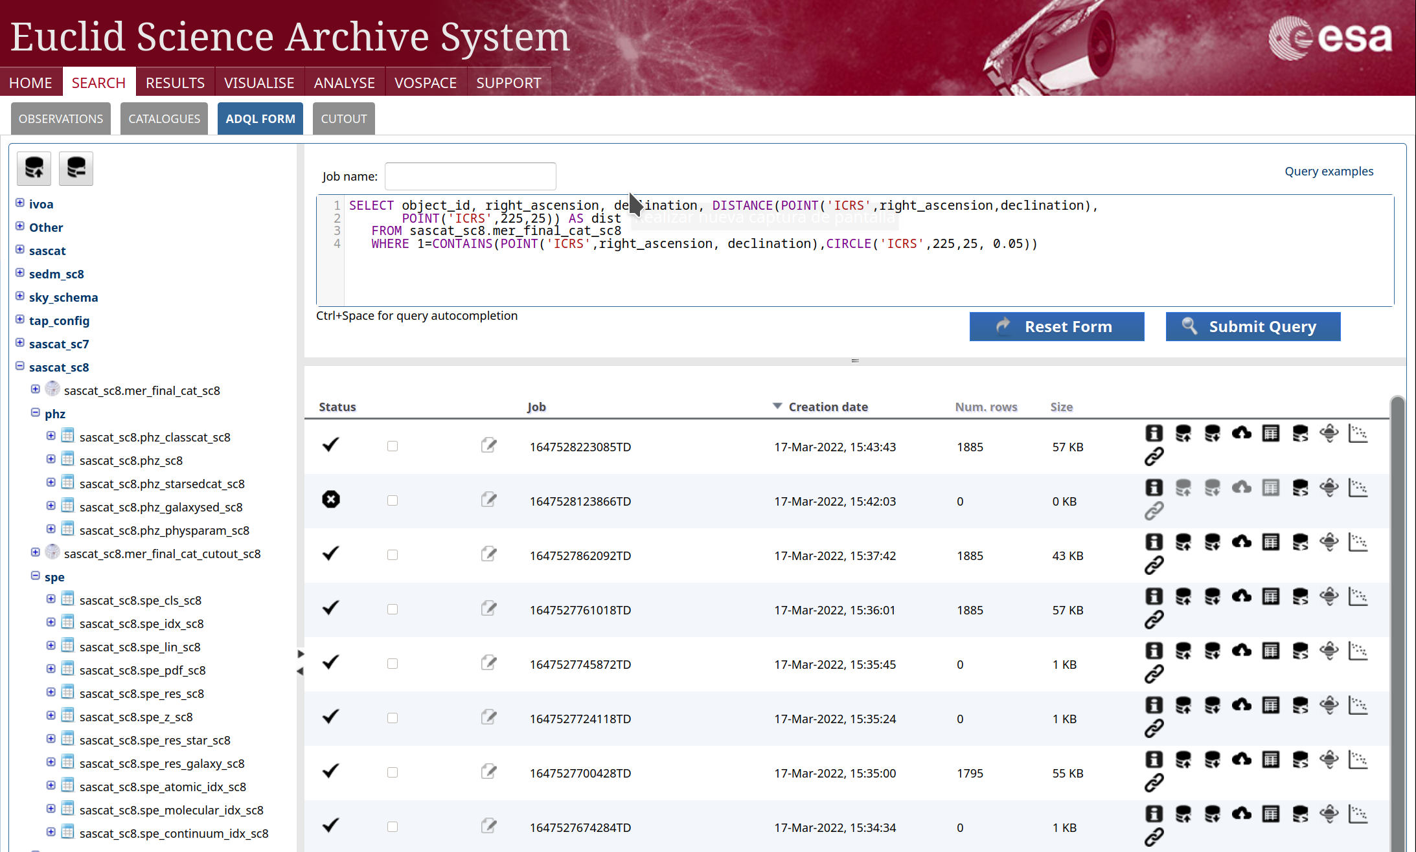
Task: Click planet SAMP icon for job 1647527700428TD
Action: (x=1329, y=759)
